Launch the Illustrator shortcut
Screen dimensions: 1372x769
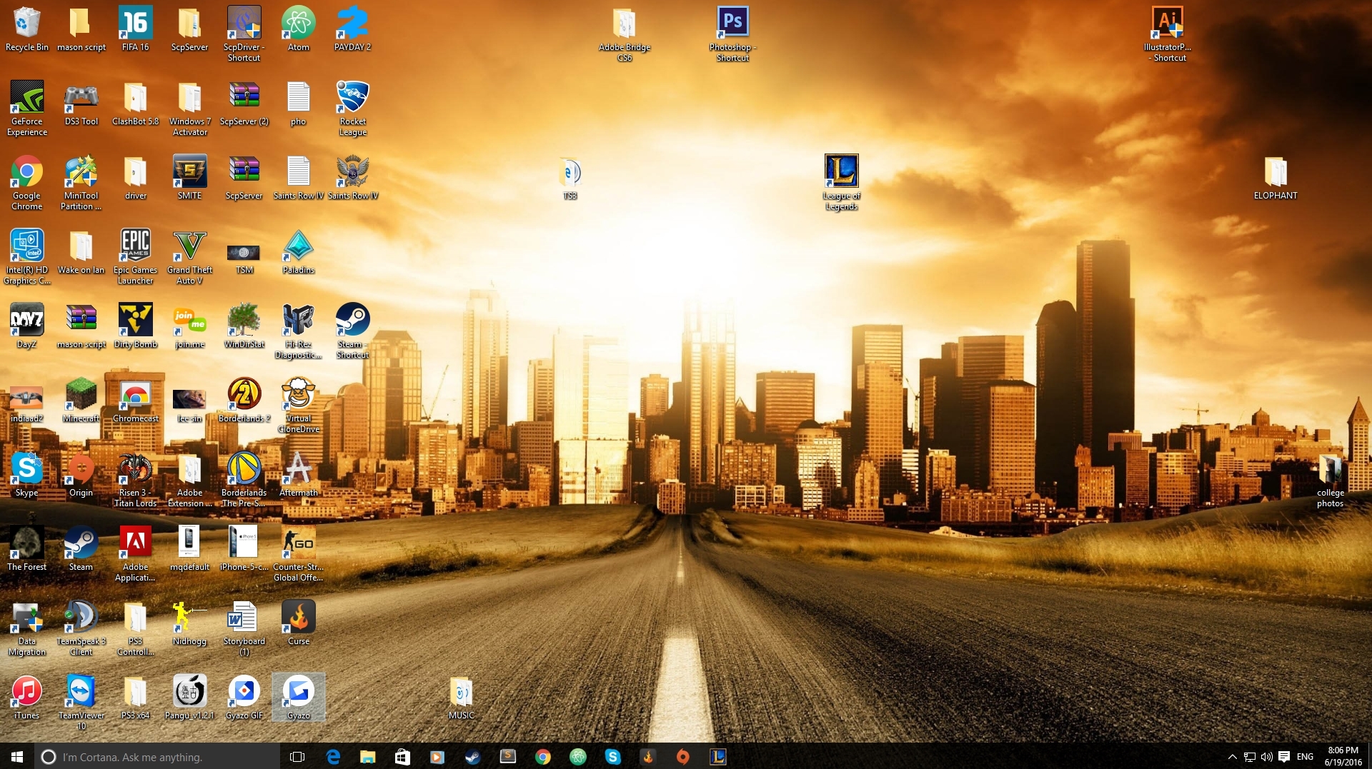point(1167,34)
